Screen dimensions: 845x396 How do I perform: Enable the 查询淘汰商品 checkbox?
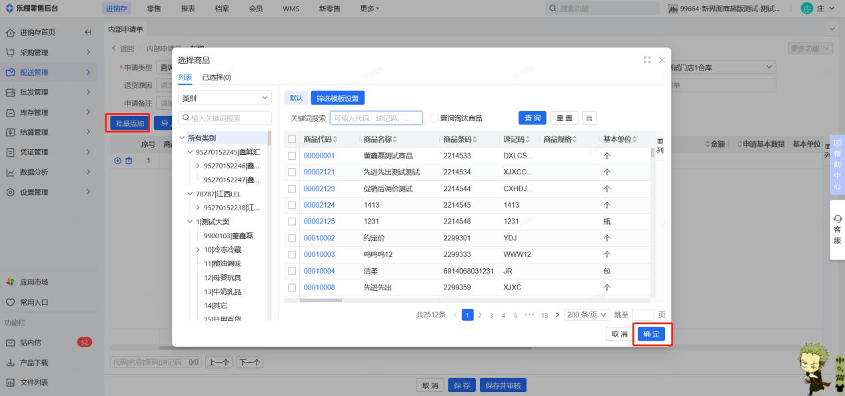pyautogui.click(x=434, y=118)
